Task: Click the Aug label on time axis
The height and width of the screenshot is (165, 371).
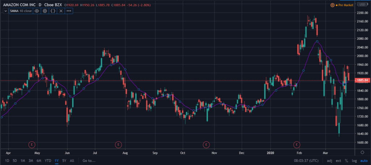Action: [125, 152]
